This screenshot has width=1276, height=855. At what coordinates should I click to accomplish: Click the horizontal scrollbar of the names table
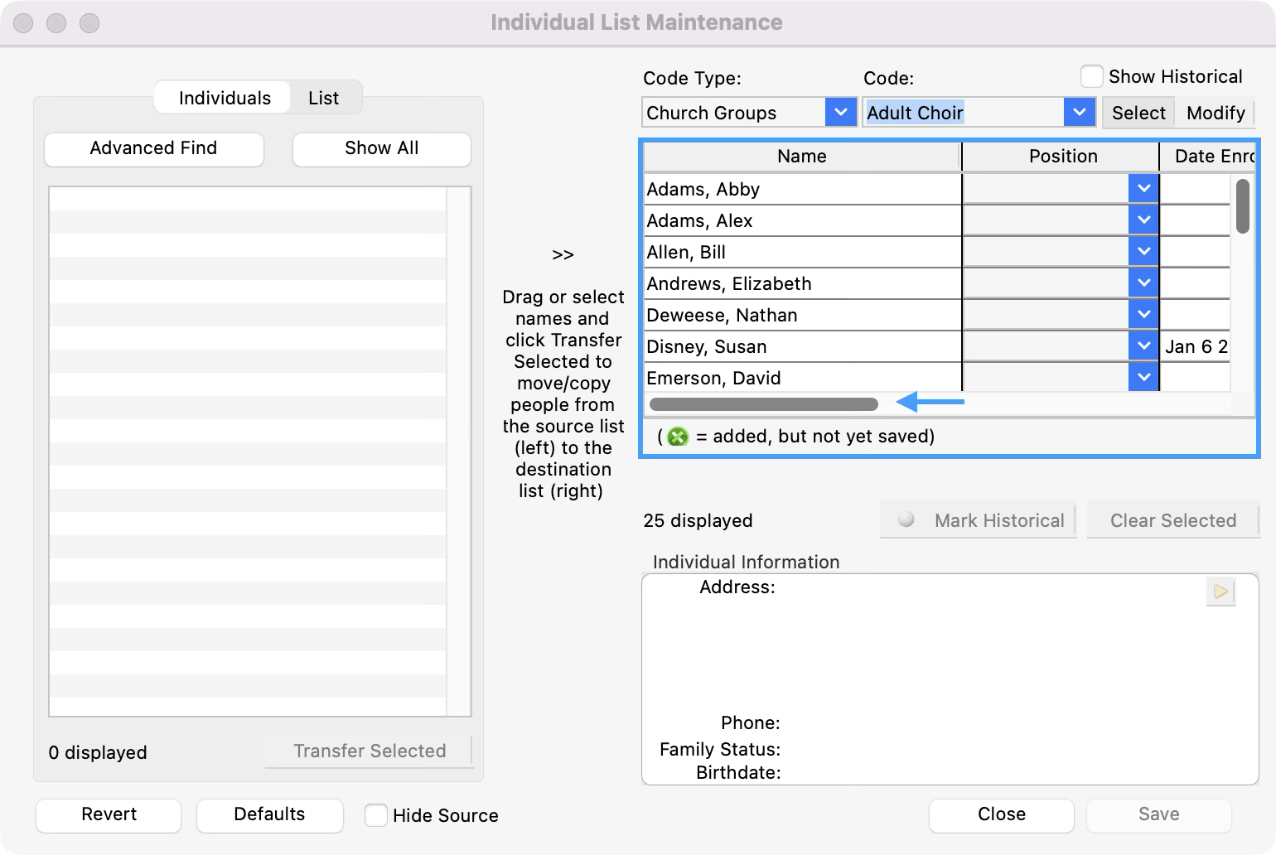click(x=764, y=404)
